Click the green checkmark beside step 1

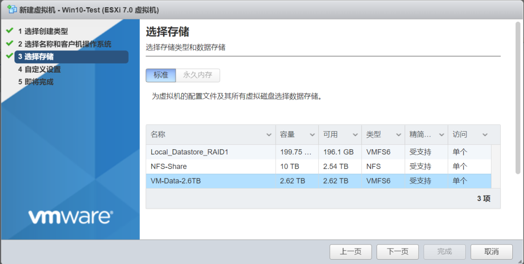[x=10, y=31]
